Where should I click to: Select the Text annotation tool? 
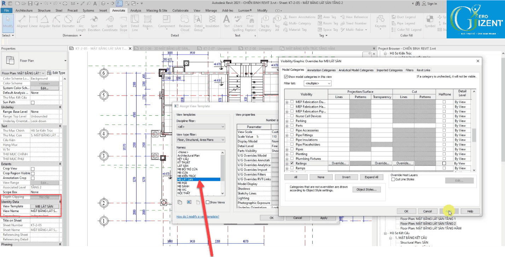coord(227,21)
